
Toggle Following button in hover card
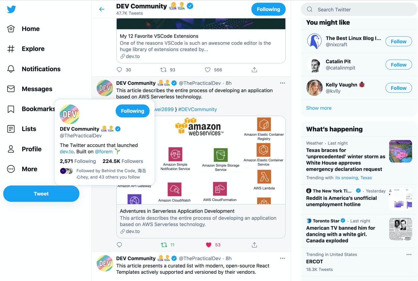click(133, 111)
